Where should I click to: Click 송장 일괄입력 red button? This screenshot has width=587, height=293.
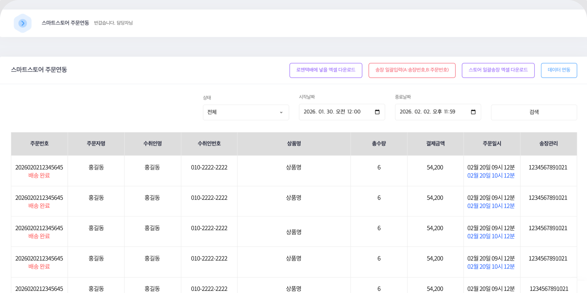412,70
